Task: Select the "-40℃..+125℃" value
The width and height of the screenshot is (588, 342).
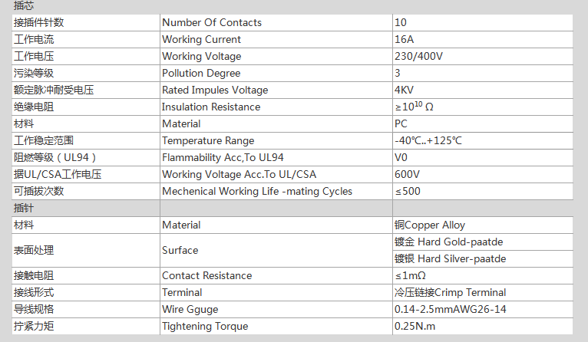Action: pyautogui.click(x=428, y=140)
